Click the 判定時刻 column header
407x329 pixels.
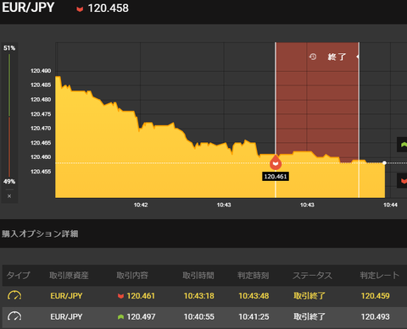click(x=254, y=275)
